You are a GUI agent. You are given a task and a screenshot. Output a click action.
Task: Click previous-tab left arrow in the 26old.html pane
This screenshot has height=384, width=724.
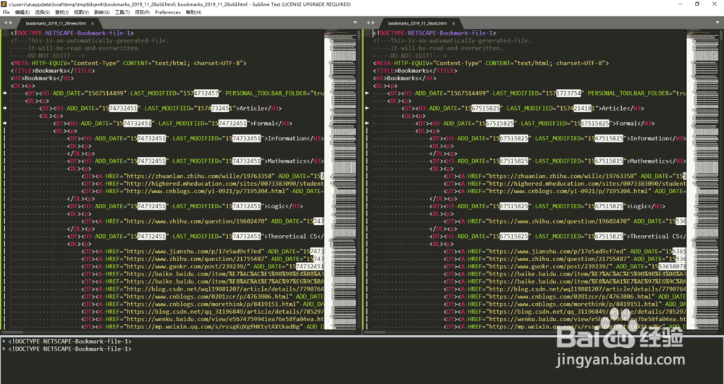368,22
